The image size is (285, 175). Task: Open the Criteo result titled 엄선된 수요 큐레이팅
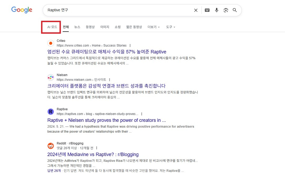[x=107, y=52]
